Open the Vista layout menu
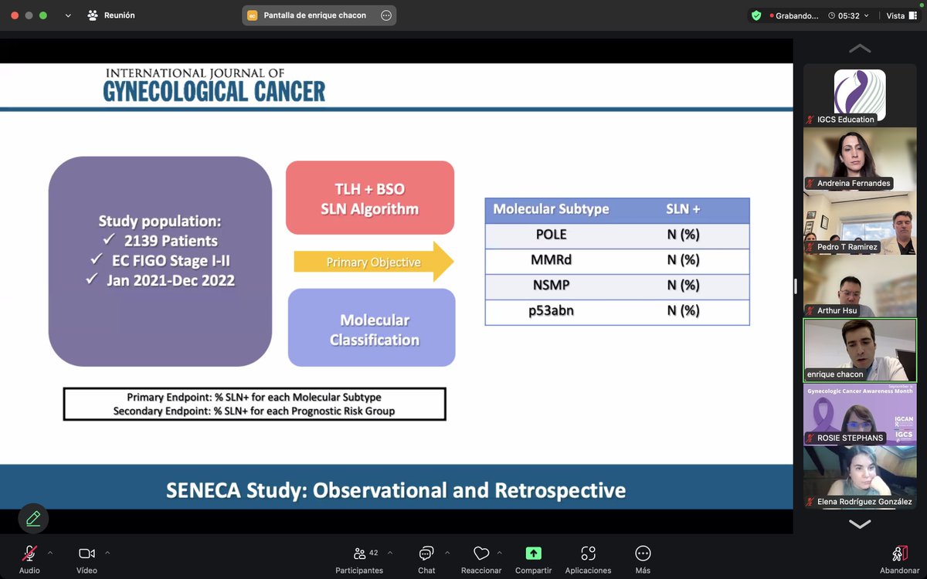This screenshot has height=579, width=927. click(900, 15)
